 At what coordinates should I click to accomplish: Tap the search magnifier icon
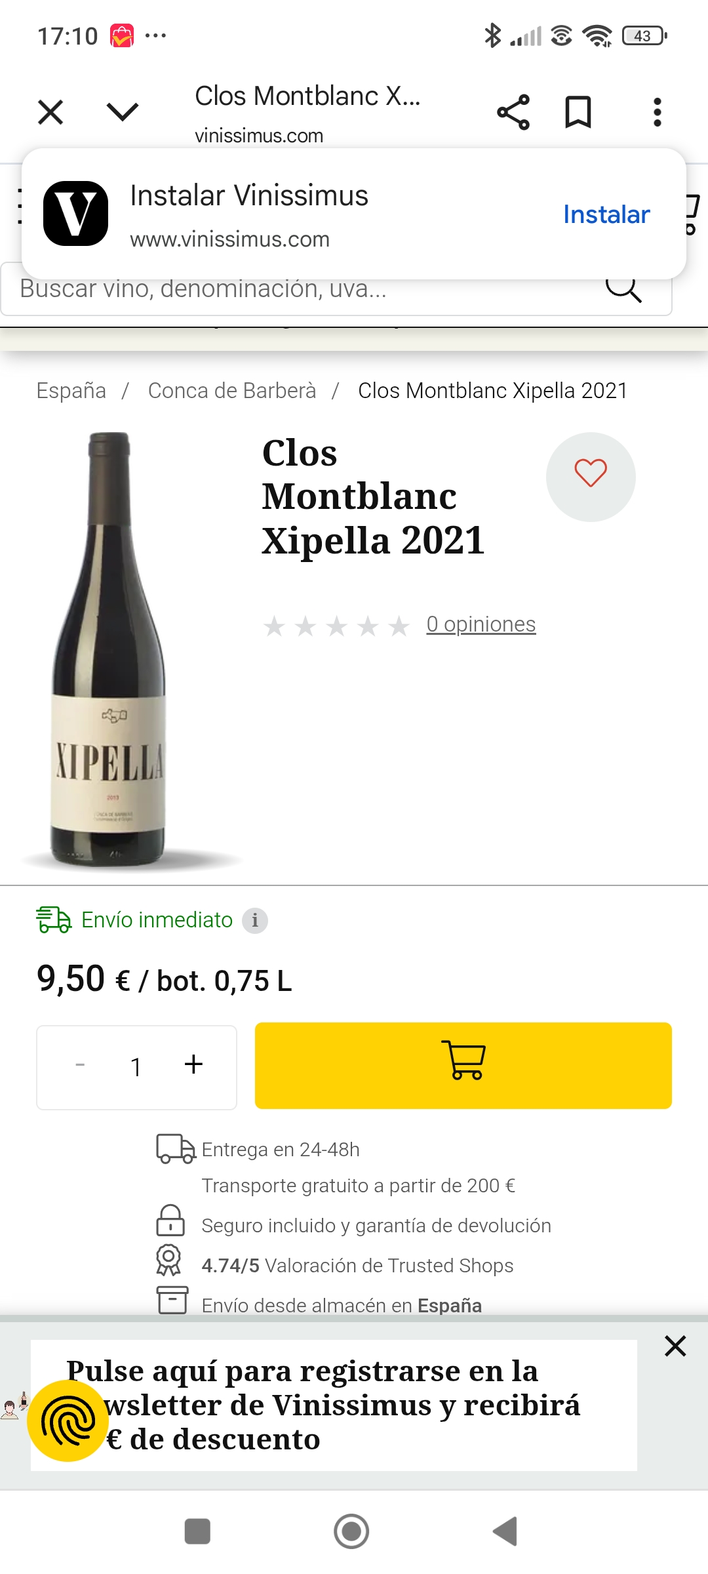click(623, 289)
